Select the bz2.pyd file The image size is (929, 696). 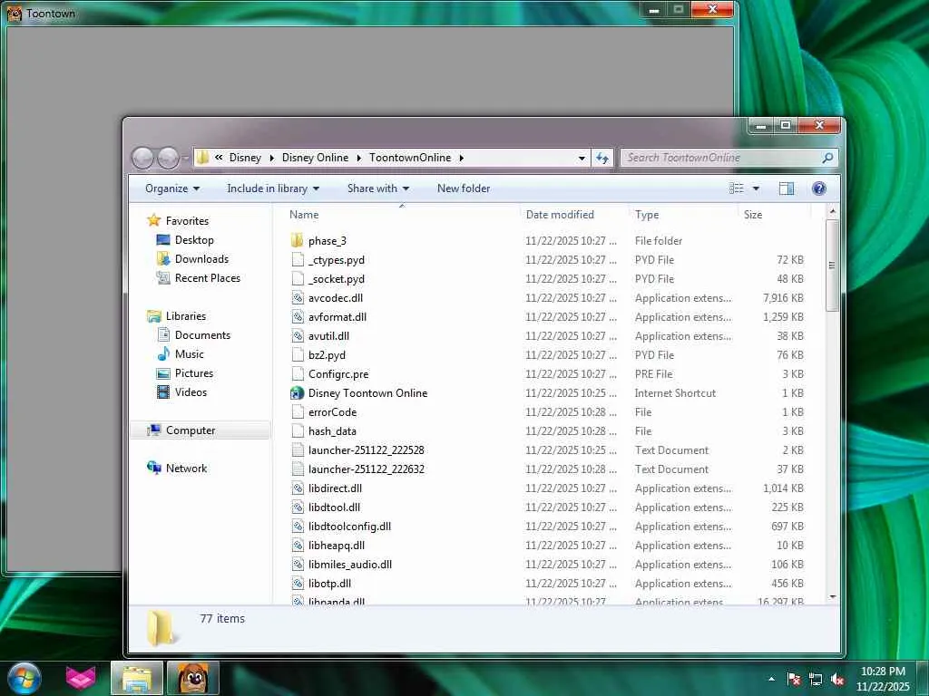[x=327, y=355]
